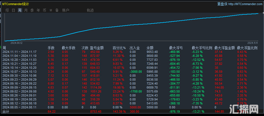Viewport: 264px width, 116px height.
Task: Click the 7.12 lots value
Action: (51, 76)
